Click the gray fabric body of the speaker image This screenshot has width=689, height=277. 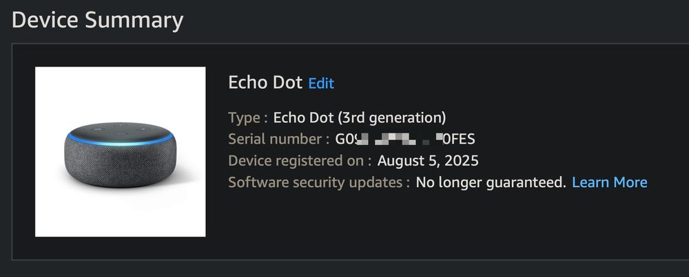pyautogui.click(x=121, y=165)
